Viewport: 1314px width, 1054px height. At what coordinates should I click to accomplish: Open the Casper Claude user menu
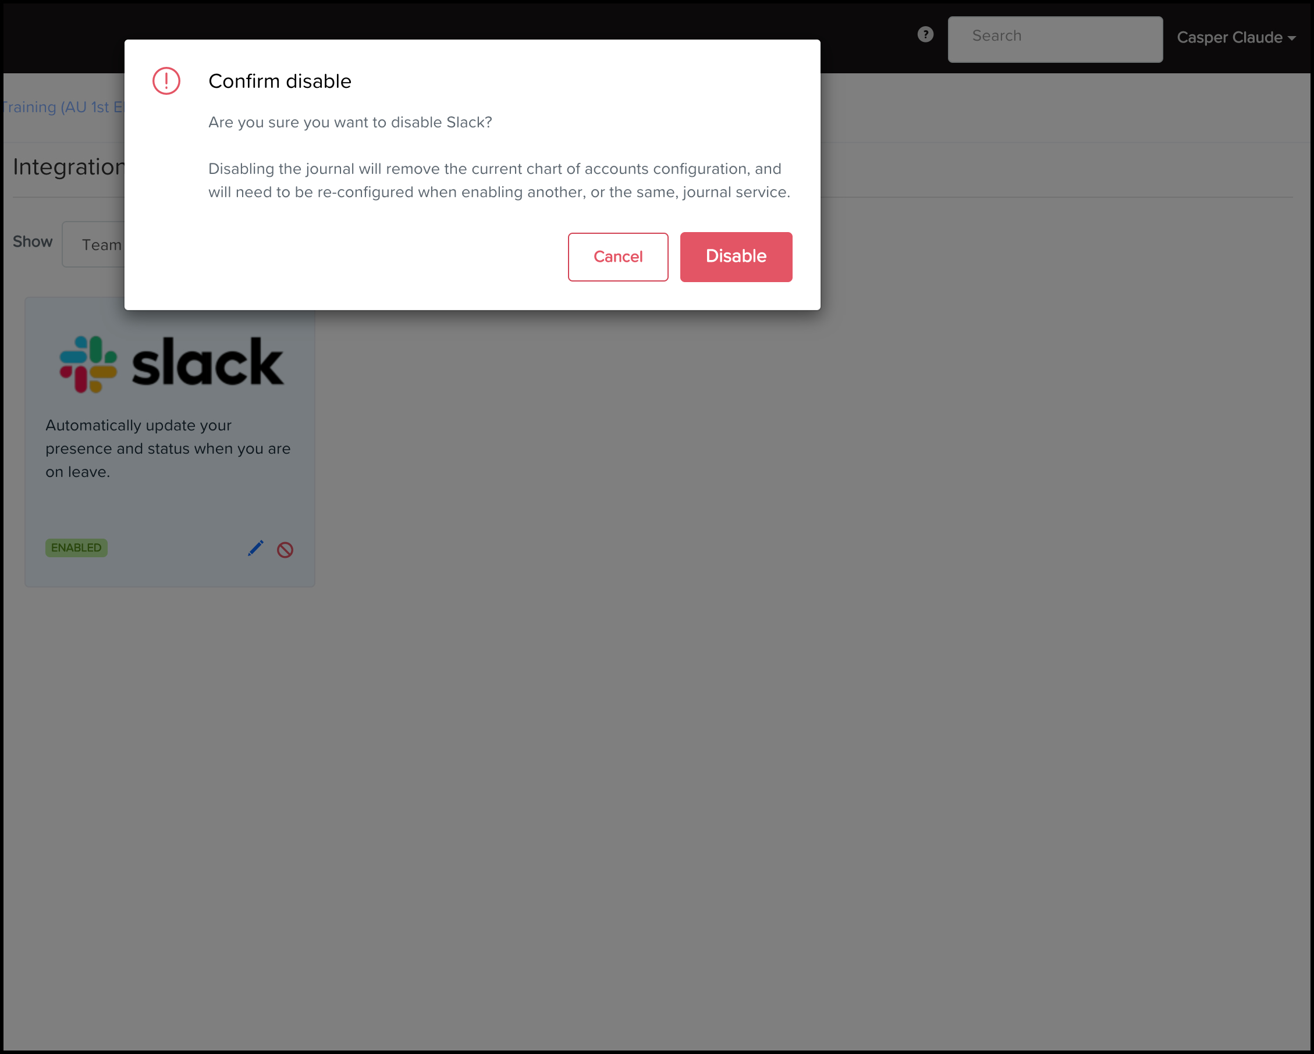[x=1236, y=38]
